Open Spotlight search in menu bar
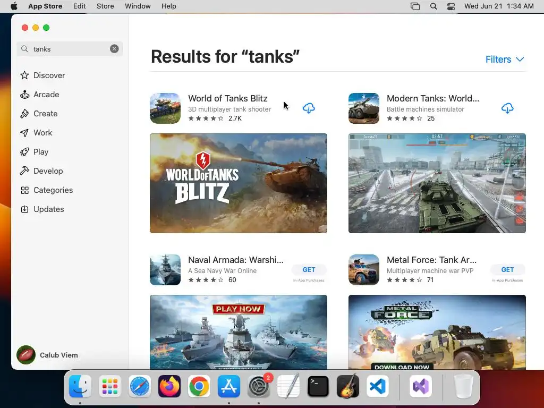544x408 pixels. point(433,6)
